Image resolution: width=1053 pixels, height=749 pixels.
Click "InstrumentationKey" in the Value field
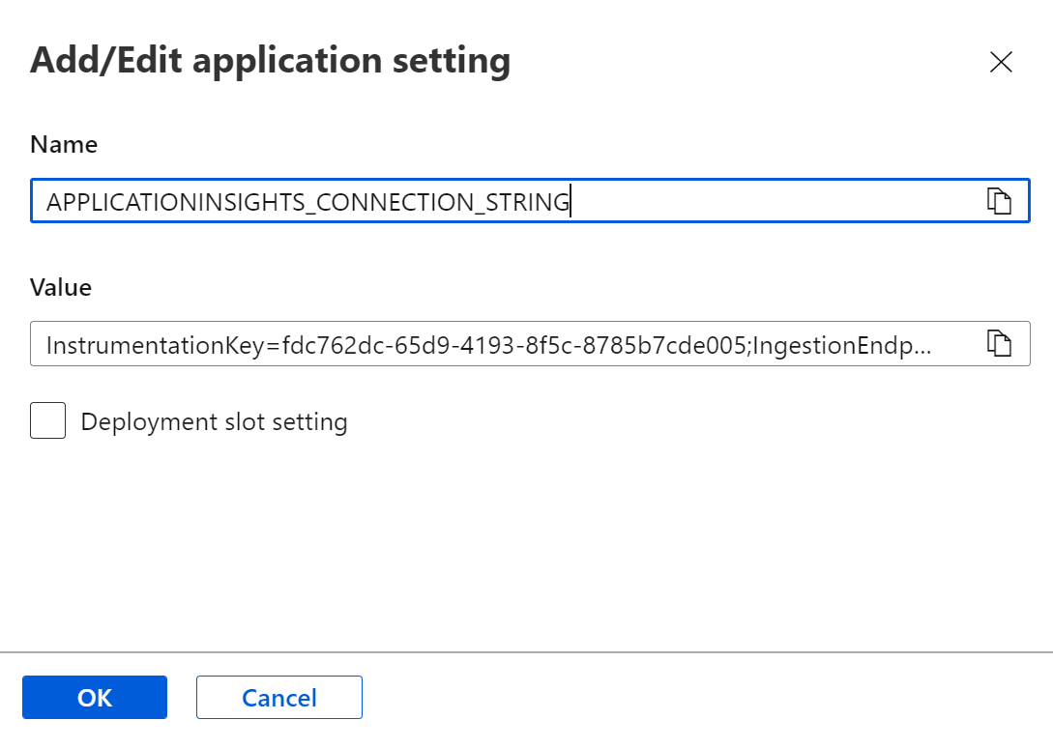click(x=153, y=345)
